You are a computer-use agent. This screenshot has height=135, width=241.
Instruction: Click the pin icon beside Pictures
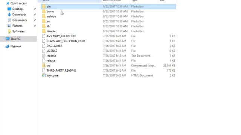(35, 26)
